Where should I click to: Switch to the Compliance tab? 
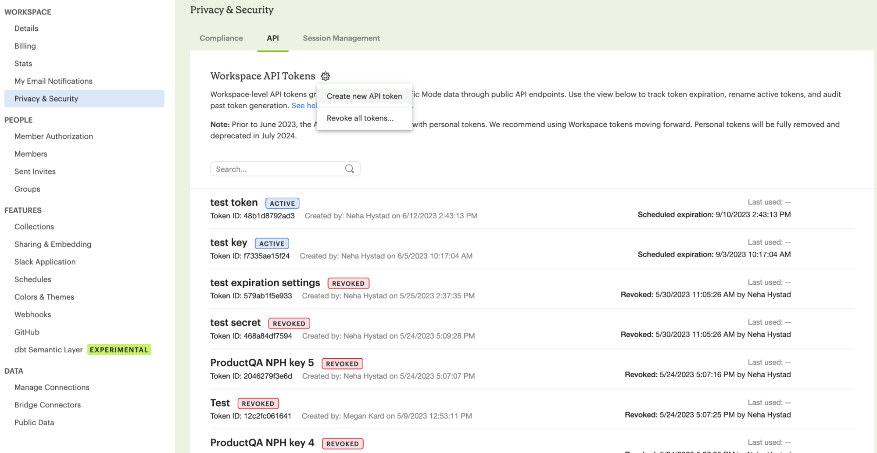click(221, 38)
